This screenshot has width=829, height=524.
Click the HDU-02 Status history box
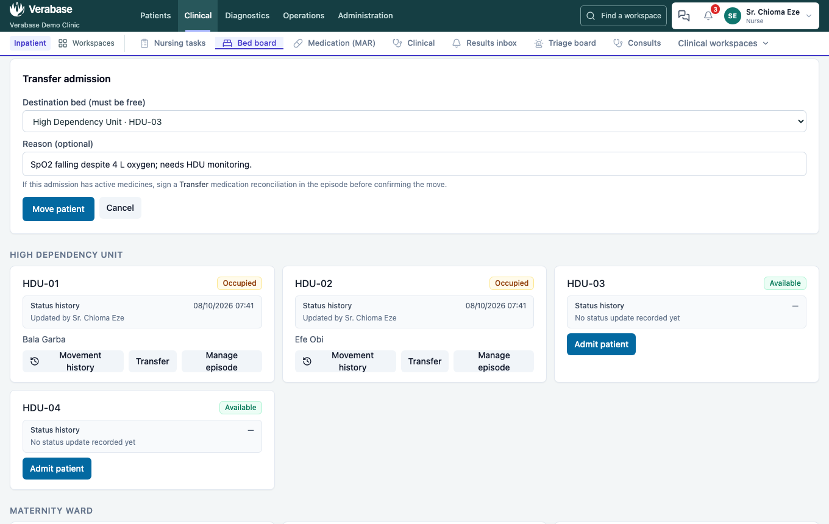(x=415, y=312)
